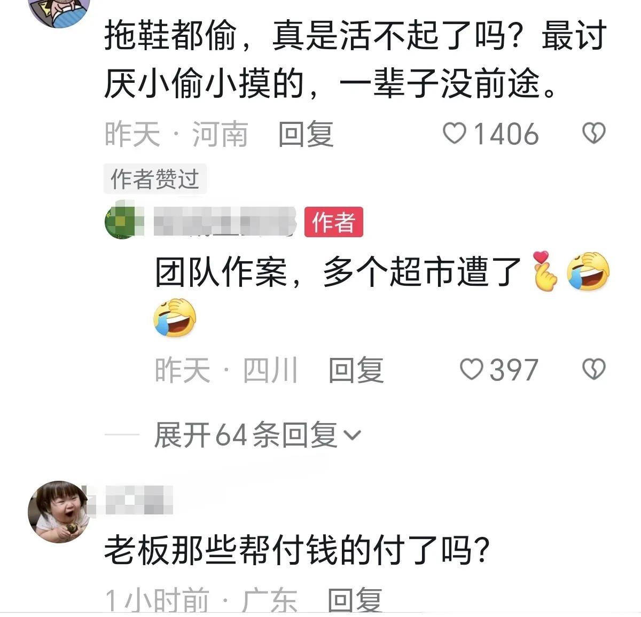The image size is (641, 617).
Task: Click chevron next to 展开64条回复
Action: tap(353, 435)
